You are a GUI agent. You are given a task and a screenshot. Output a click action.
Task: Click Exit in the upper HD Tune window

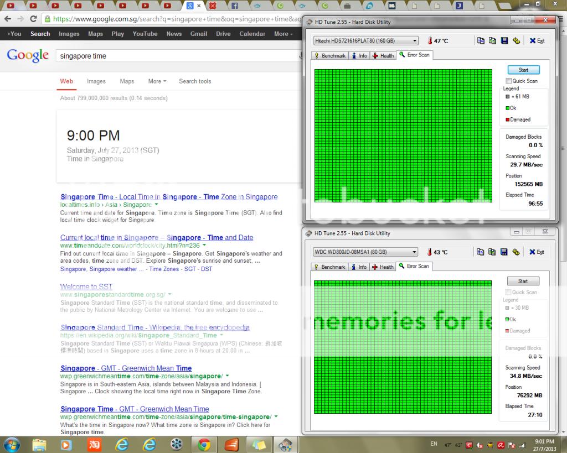(x=537, y=40)
